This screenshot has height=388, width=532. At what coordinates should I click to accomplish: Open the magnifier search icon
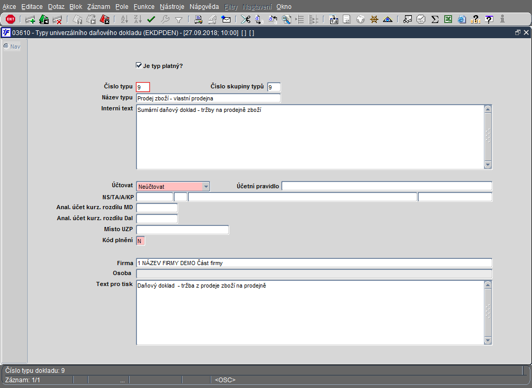click(x=286, y=20)
